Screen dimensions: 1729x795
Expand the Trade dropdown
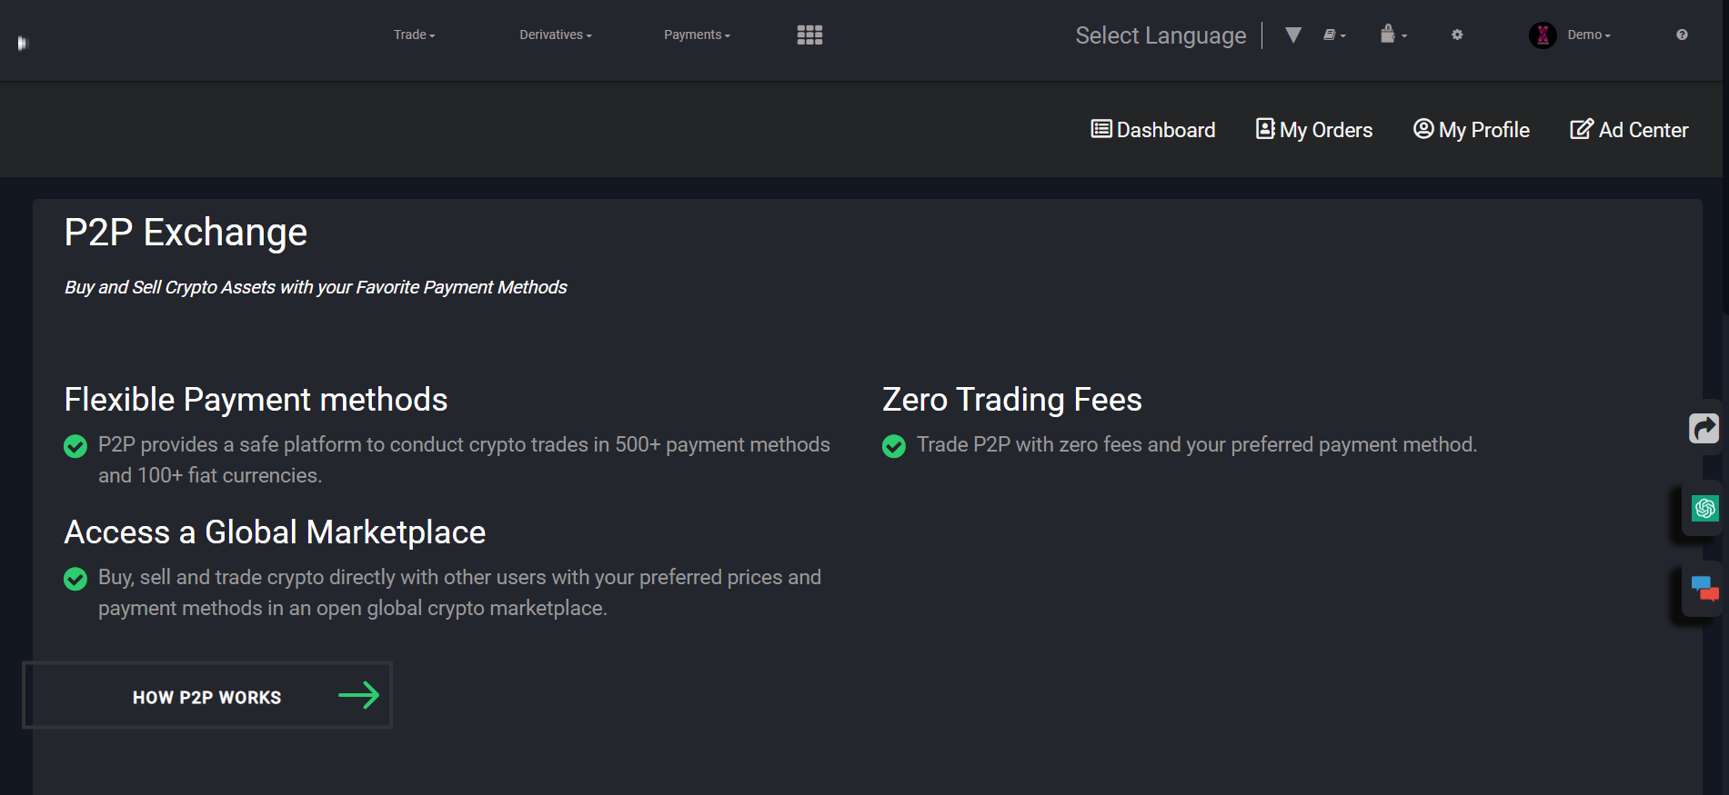pos(414,35)
